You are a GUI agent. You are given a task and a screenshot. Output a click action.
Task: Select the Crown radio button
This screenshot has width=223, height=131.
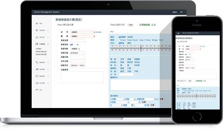pyautogui.click(x=120, y=40)
